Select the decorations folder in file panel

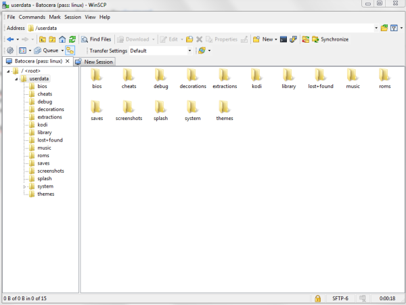(193, 79)
